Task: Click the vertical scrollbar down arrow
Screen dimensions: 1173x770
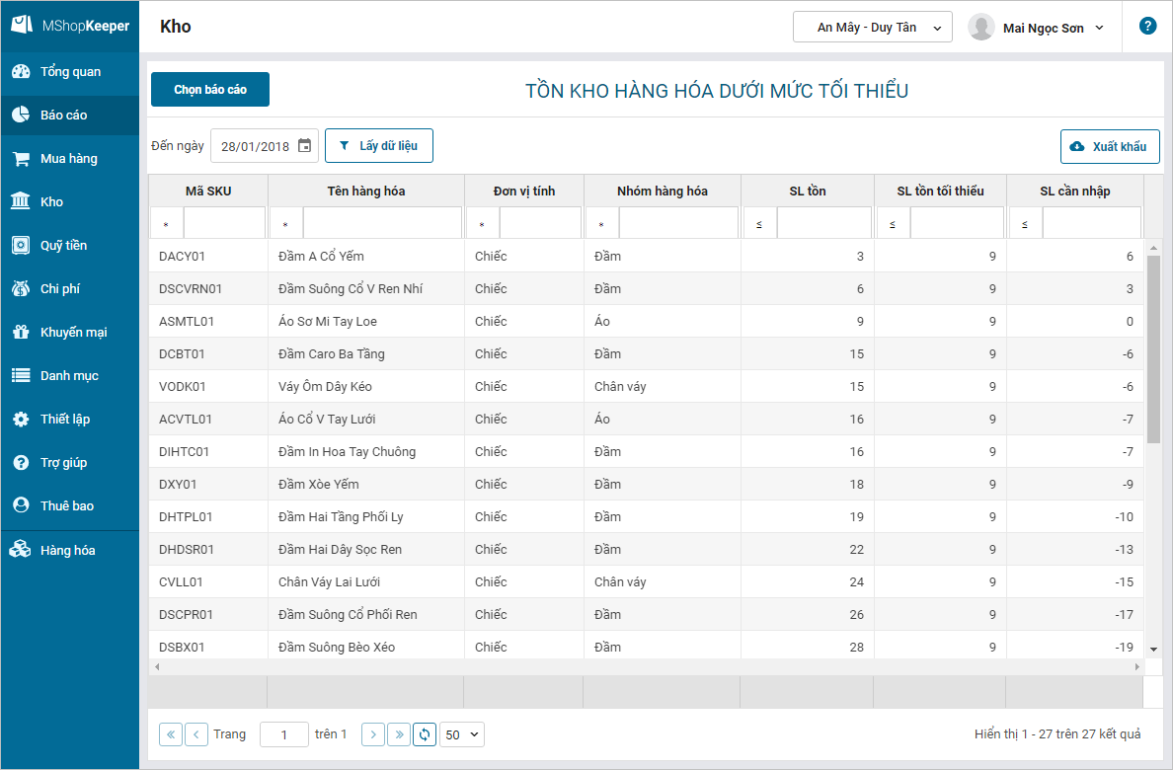Action: click(1153, 649)
